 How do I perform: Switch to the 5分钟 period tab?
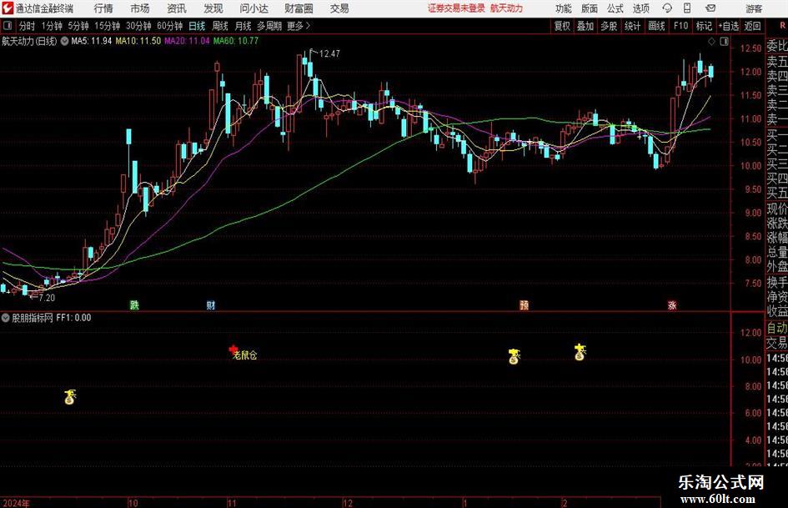pyautogui.click(x=78, y=26)
